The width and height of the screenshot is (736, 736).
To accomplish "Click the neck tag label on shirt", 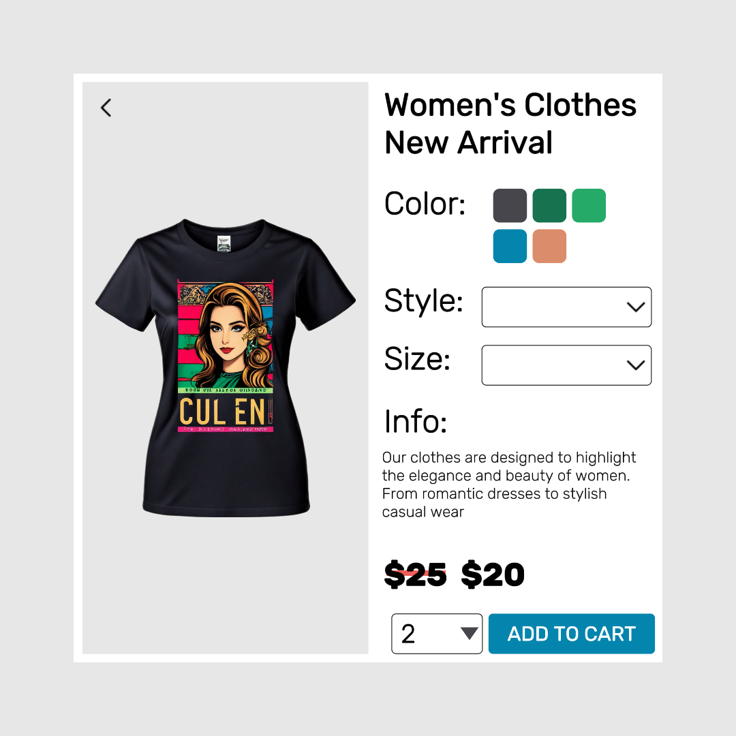I will click(224, 244).
